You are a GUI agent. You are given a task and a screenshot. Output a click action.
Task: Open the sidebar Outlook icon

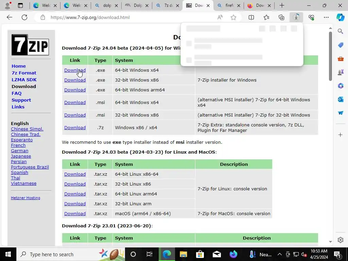click(x=341, y=99)
